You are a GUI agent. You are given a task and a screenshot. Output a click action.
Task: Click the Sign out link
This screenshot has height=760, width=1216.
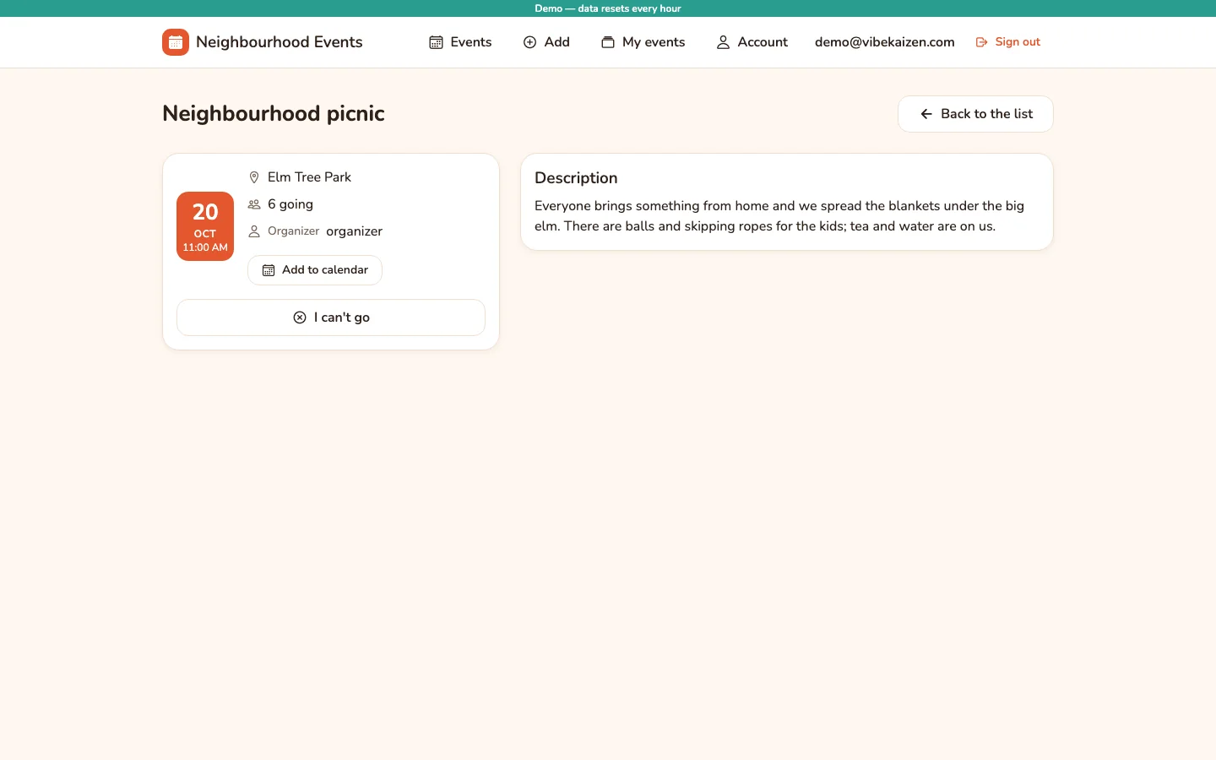click(x=1008, y=42)
